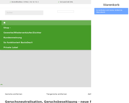Viewport: 129px width, 103px height.
Task: Check the icon before Bestellhotline
Action: [10, 2]
